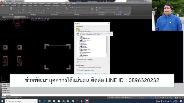Open the Manage ribbon tab
The width and height of the screenshot is (184, 103).
(24, 5)
